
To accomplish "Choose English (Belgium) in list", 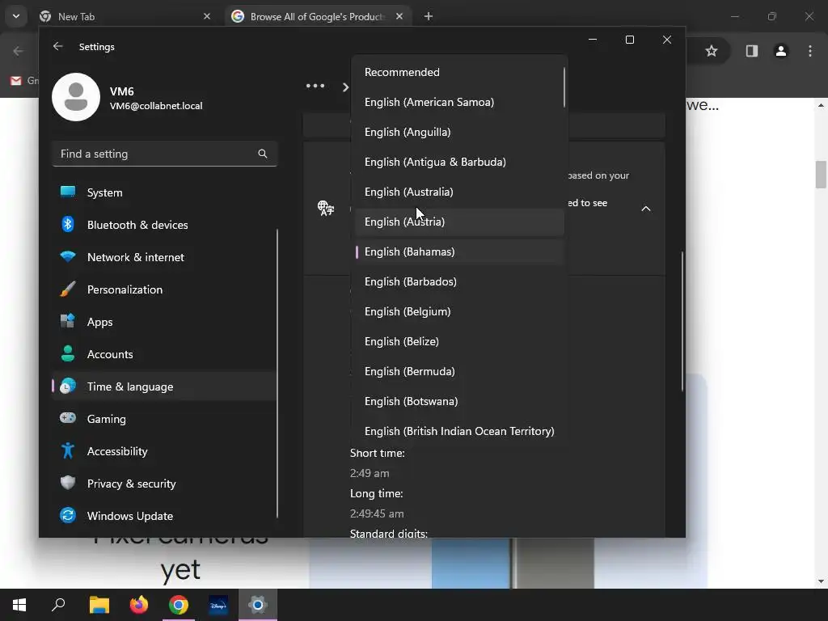I will (x=458, y=311).
